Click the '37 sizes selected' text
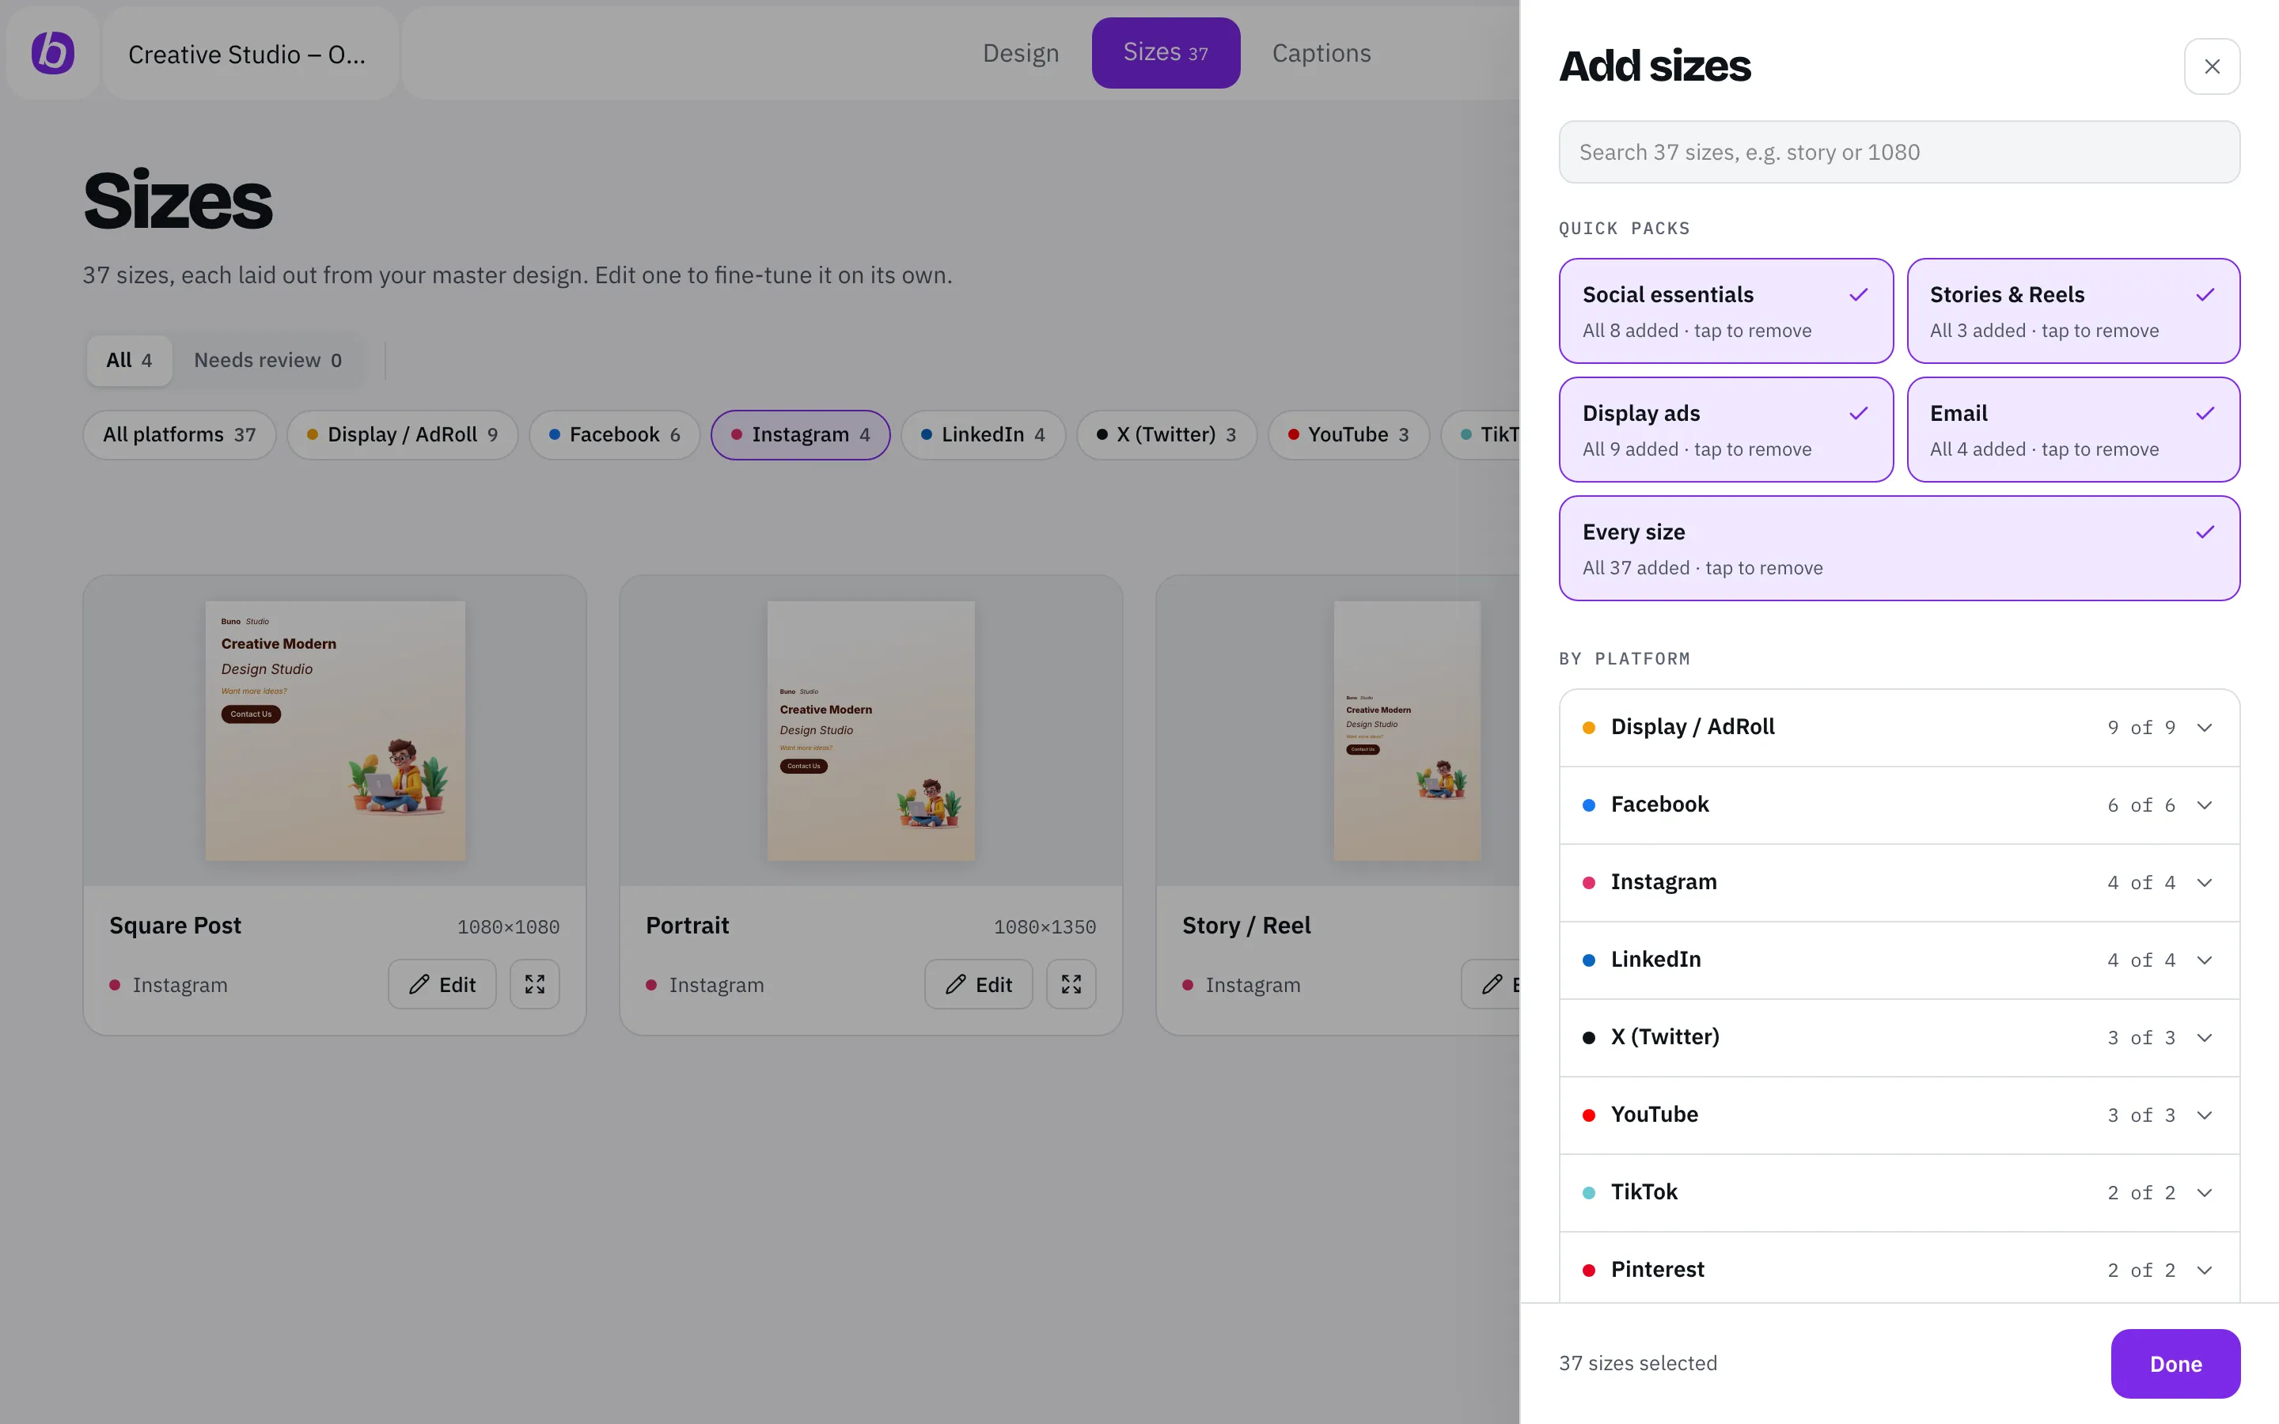This screenshot has height=1424, width=2279. click(1638, 1363)
